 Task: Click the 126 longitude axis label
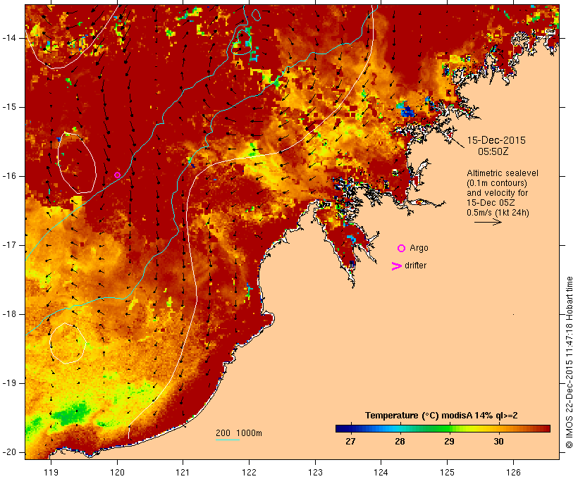coord(513,472)
